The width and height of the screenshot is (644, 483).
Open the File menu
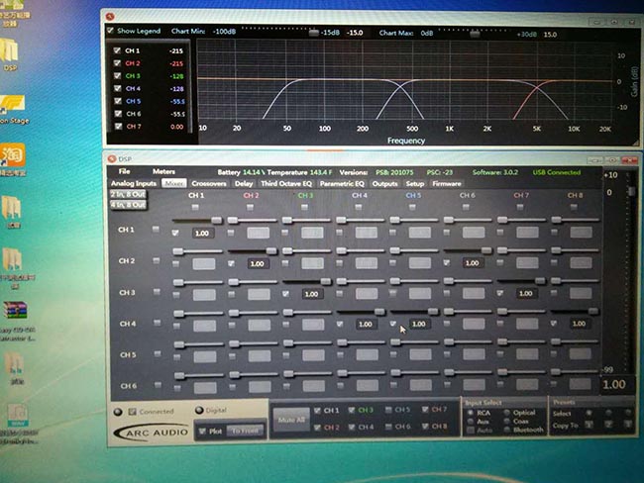click(127, 171)
